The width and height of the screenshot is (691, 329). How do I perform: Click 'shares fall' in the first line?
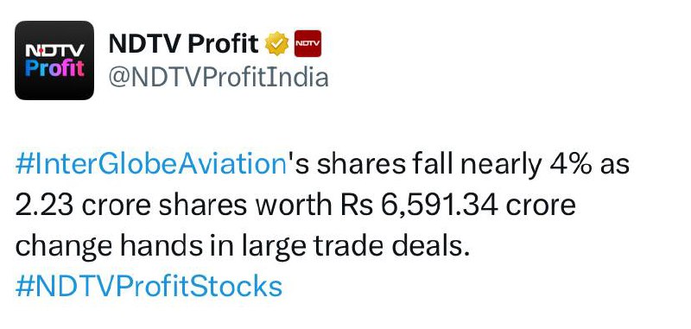(386, 165)
